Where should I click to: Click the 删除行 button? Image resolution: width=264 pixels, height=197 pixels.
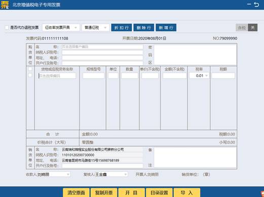tap(144, 27)
